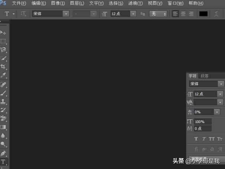Switch to the 段落 tab
225x169 pixels.
pos(205,76)
